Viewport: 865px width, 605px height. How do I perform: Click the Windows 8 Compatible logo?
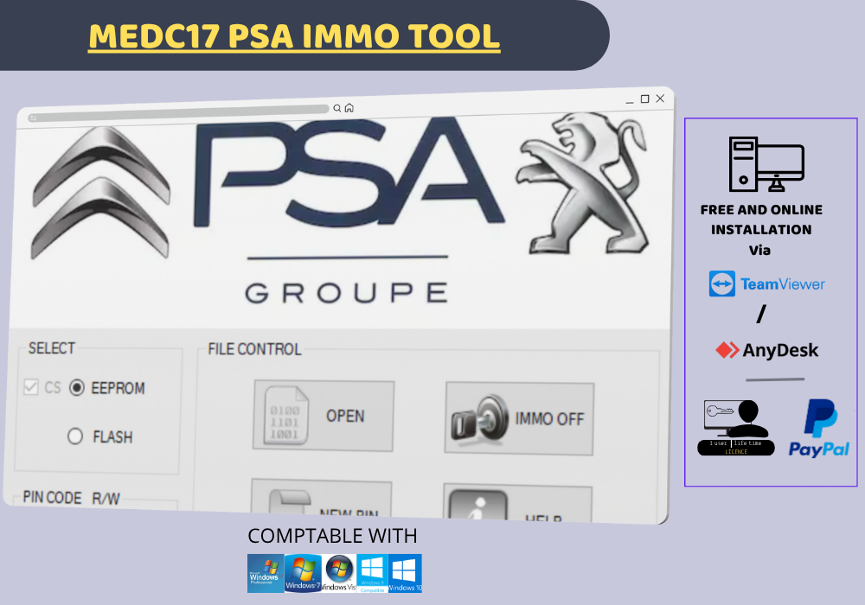pyautogui.click(x=372, y=574)
